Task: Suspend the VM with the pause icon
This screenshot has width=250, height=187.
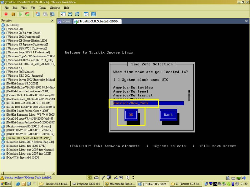Action: [13, 14]
